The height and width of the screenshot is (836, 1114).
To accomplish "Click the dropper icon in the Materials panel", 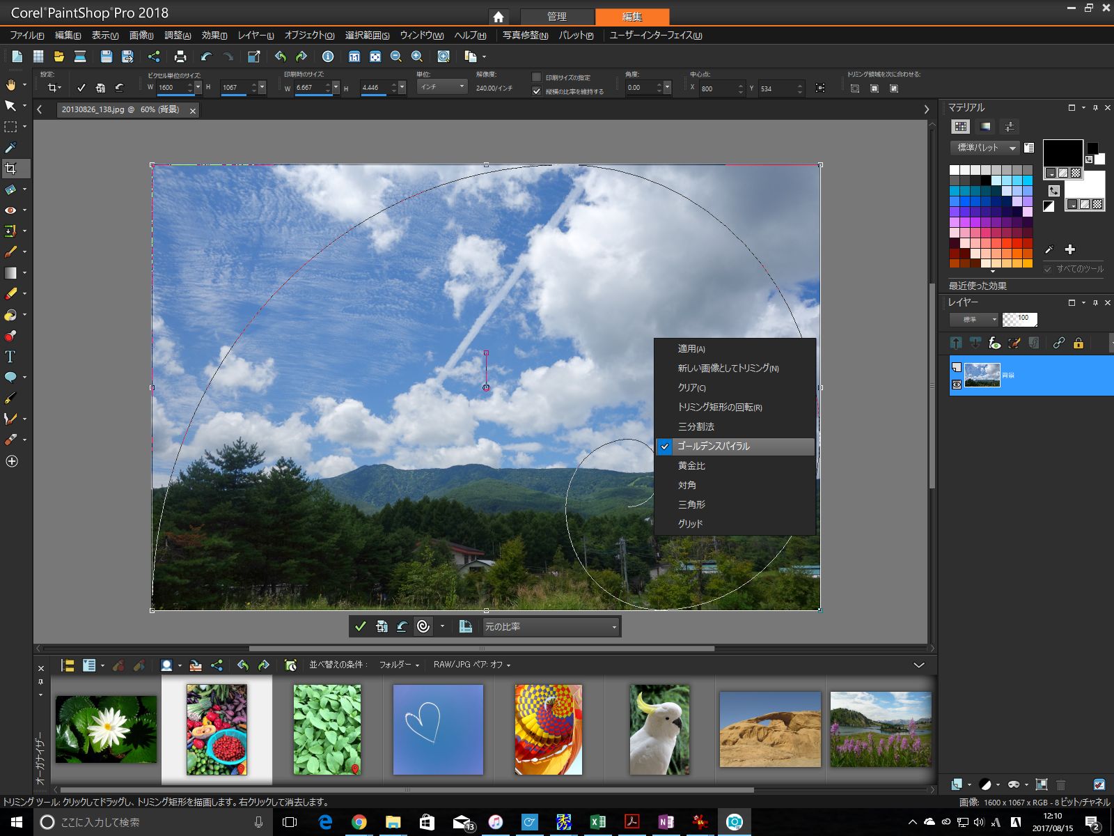I will [1049, 249].
